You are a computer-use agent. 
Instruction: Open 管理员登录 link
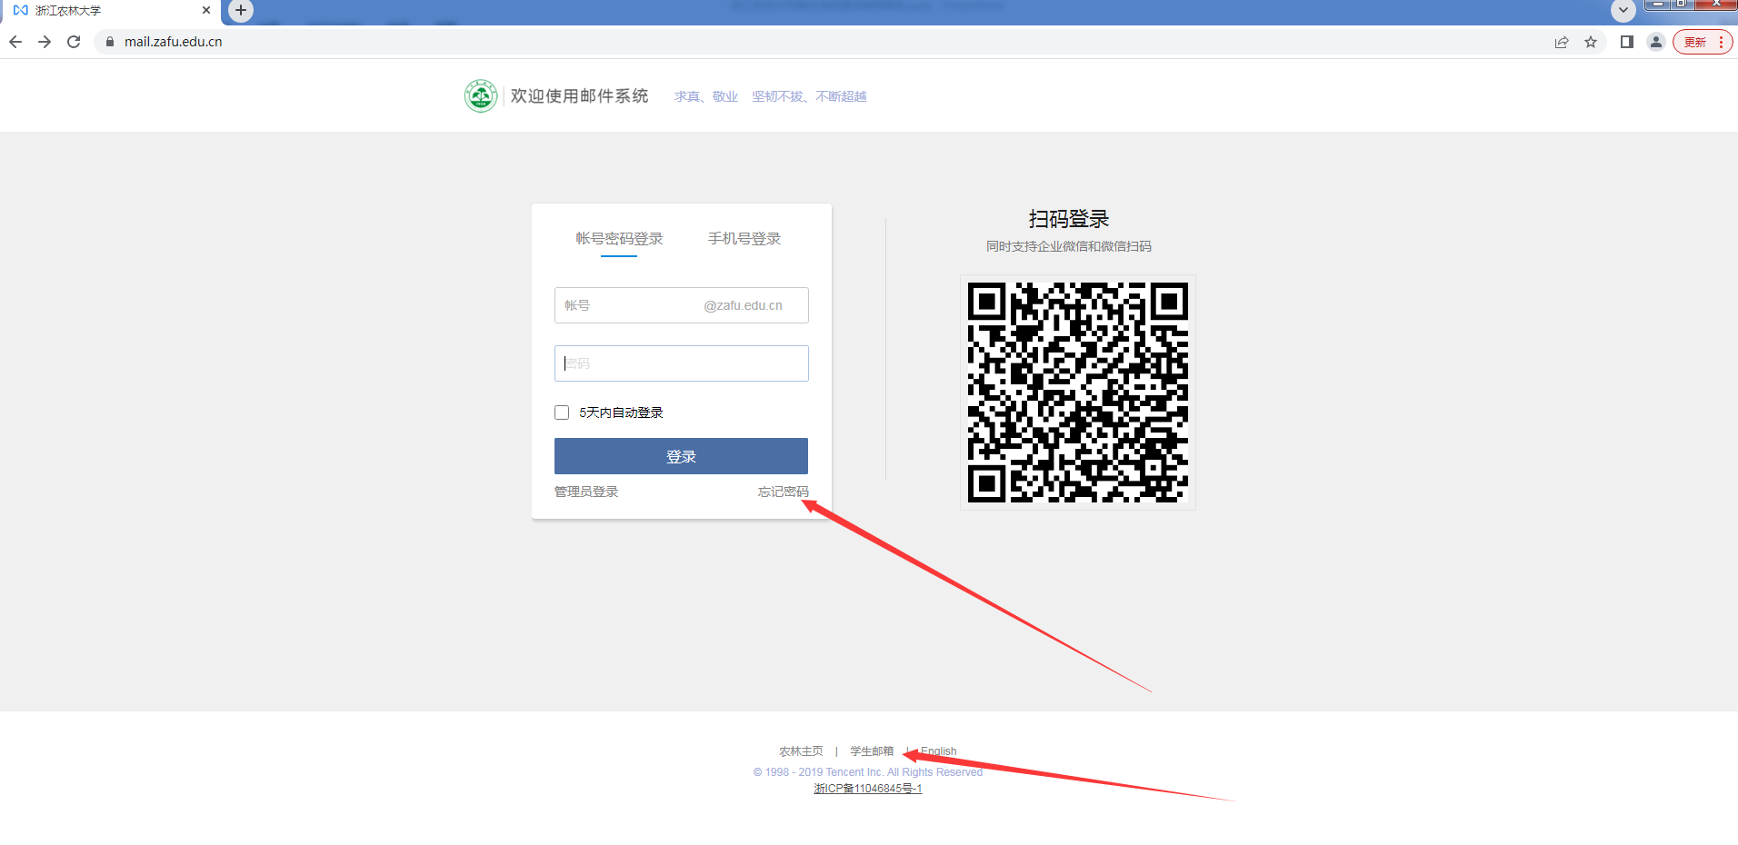(x=586, y=492)
